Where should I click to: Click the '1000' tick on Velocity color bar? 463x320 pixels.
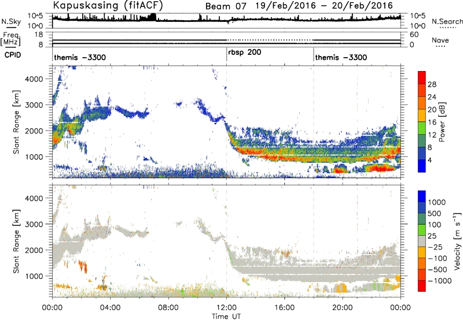point(437,202)
